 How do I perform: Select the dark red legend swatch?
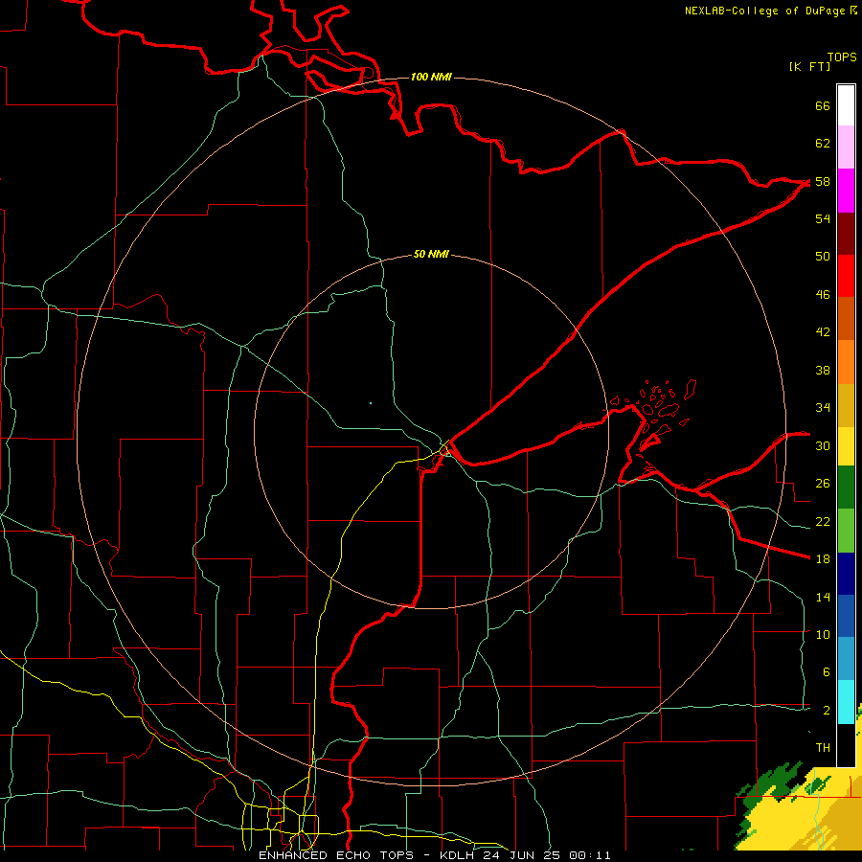(846, 234)
